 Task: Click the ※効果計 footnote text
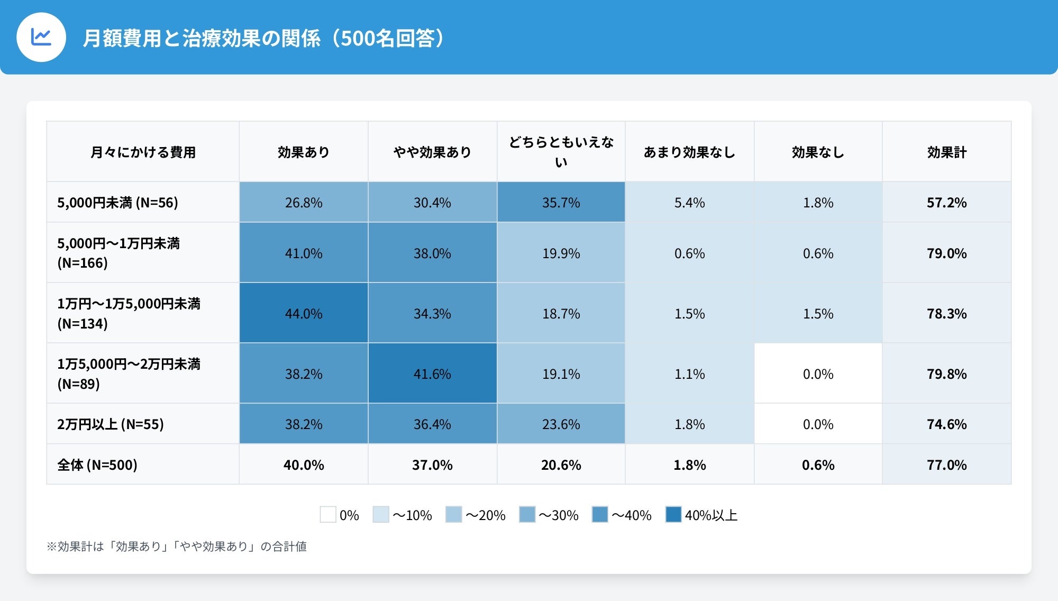(x=177, y=546)
